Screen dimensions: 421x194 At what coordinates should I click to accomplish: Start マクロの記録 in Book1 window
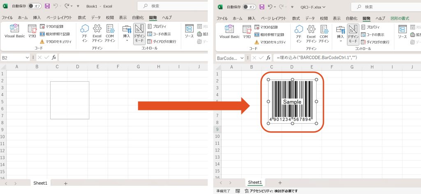coord(51,26)
